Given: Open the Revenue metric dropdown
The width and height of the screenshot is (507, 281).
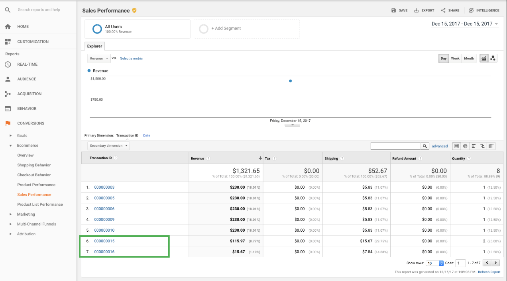Looking at the screenshot, I should coord(99,59).
